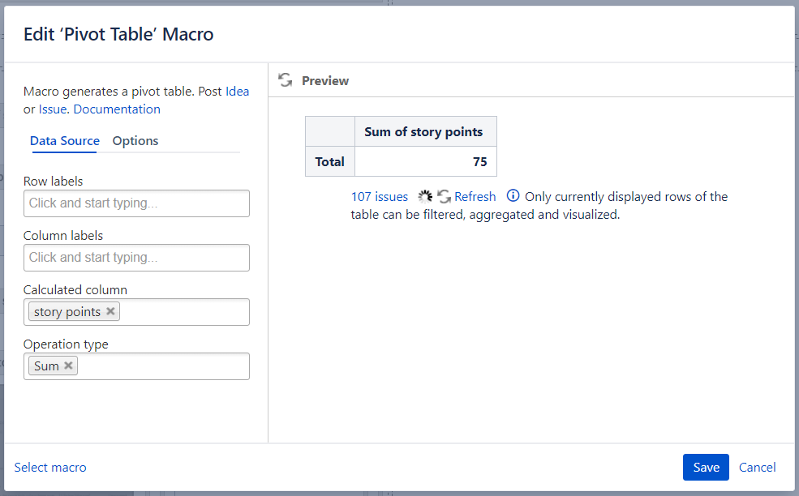The width and height of the screenshot is (799, 496).
Task: Switch to the Options tab
Action: tap(135, 141)
